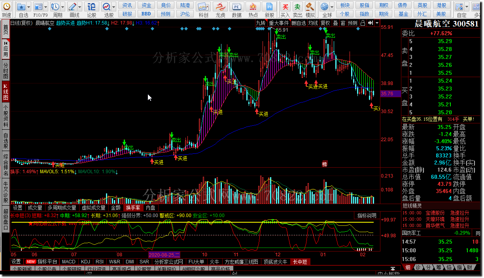This screenshot has height=278, width=484.
Task: Click the 资讯 news button
Action: tap(127, 5)
